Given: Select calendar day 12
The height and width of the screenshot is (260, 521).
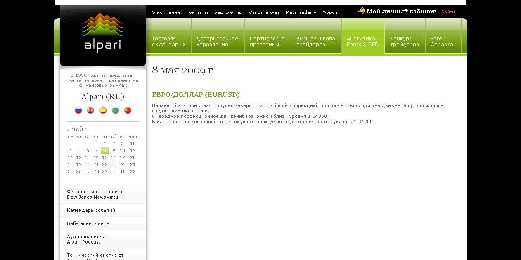Looking at the screenshot, I should [79, 157].
